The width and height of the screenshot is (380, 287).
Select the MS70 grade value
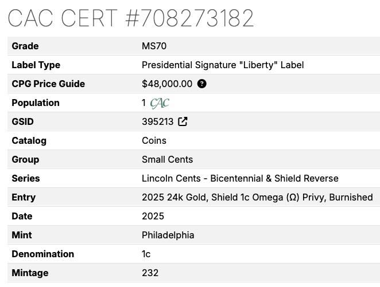pos(154,46)
